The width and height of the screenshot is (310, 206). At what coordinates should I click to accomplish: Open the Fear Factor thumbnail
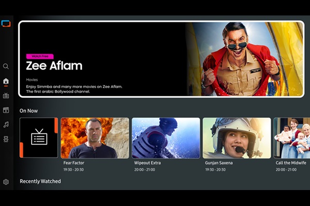95,138
